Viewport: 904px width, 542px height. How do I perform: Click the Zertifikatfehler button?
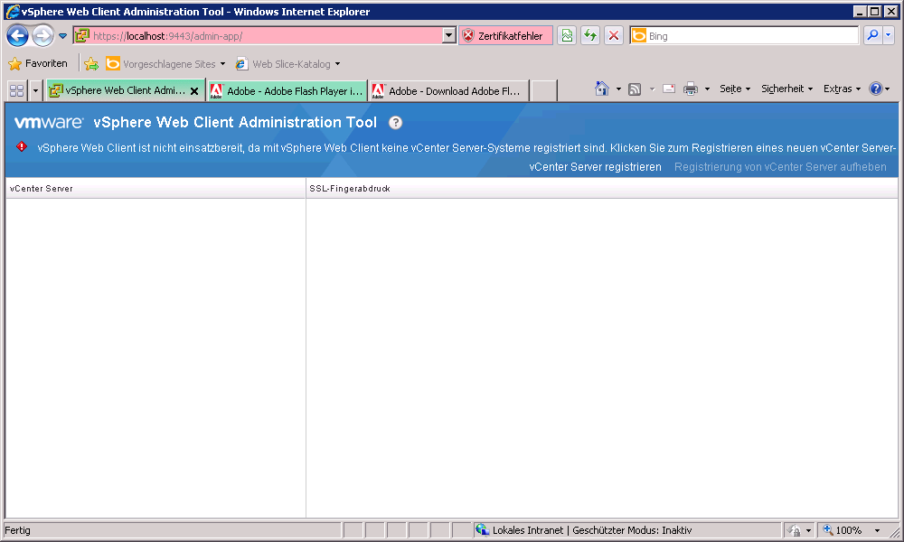click(504, 36)
